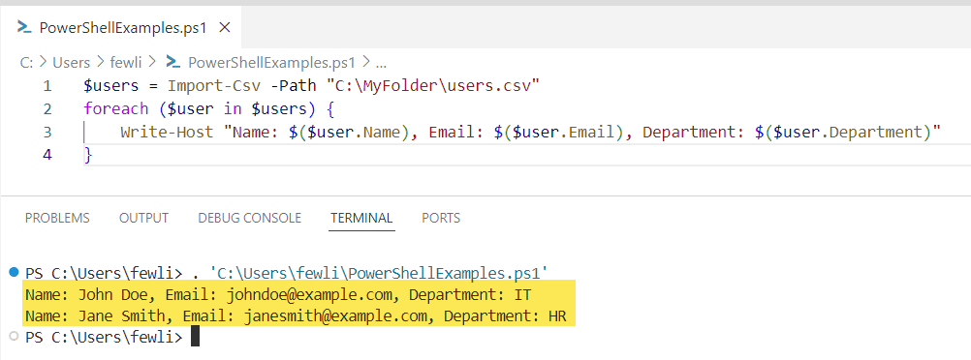Open the OUTPUT panel tab

[x=143, y=218]
